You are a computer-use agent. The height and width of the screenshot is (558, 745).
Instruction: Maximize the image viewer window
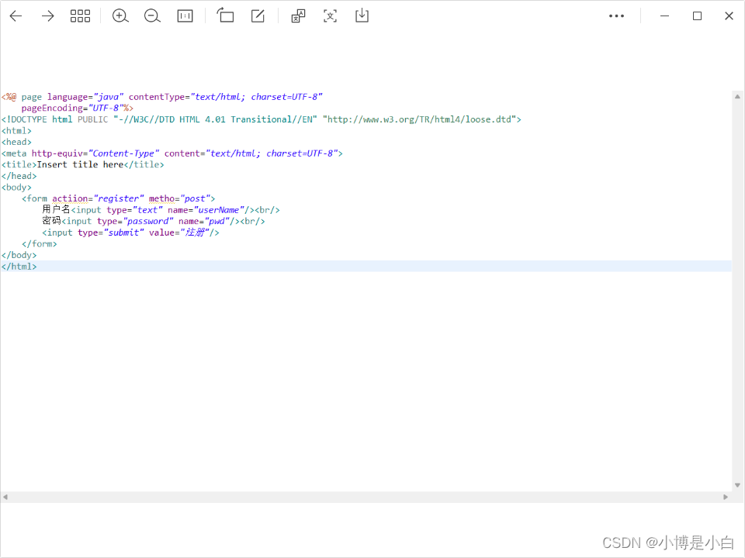coord(697,16)
